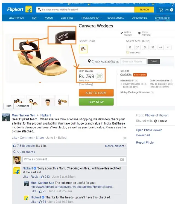Open the Size Chart icon link
The height and width of the screenshot is (204, 175).
128,52
